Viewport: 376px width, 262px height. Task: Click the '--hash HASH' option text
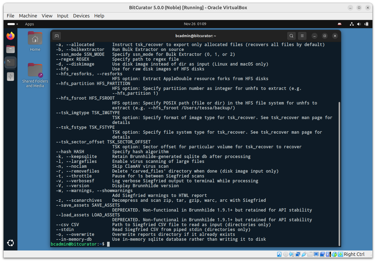70,152
